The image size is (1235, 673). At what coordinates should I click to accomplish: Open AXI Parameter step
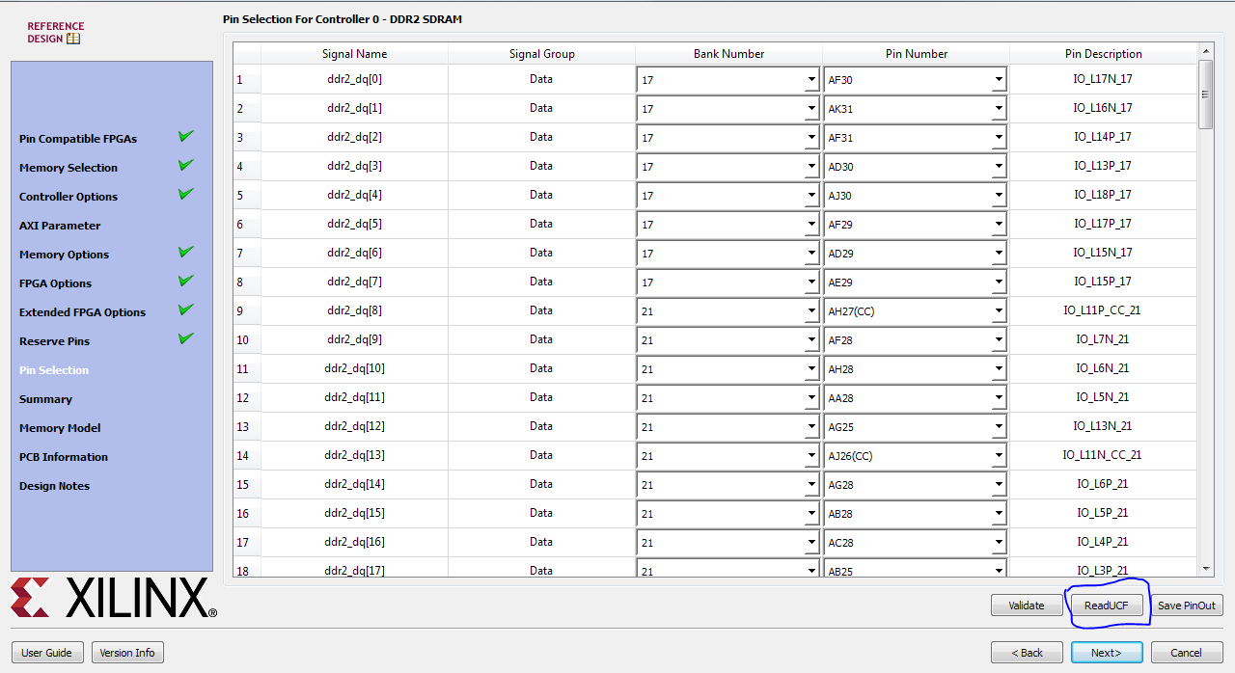click(x=60, y=226)
